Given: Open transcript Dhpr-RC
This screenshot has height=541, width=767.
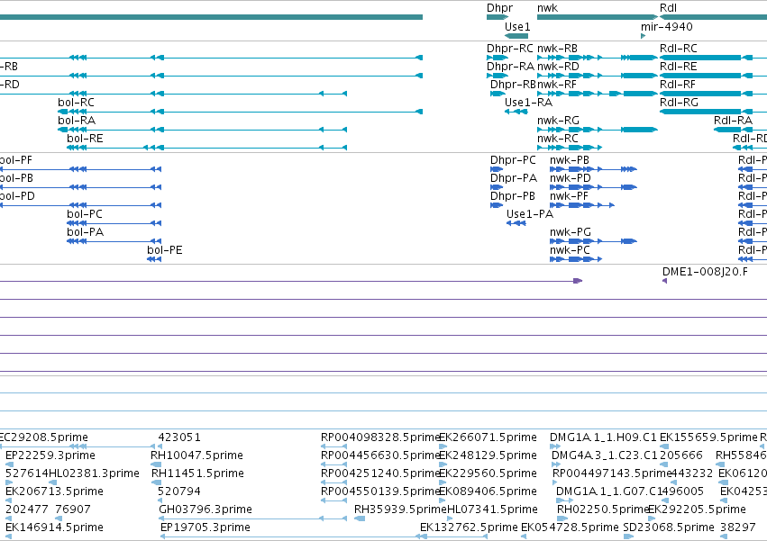Looking at the screenshot, I should click(x=510, y=49).
